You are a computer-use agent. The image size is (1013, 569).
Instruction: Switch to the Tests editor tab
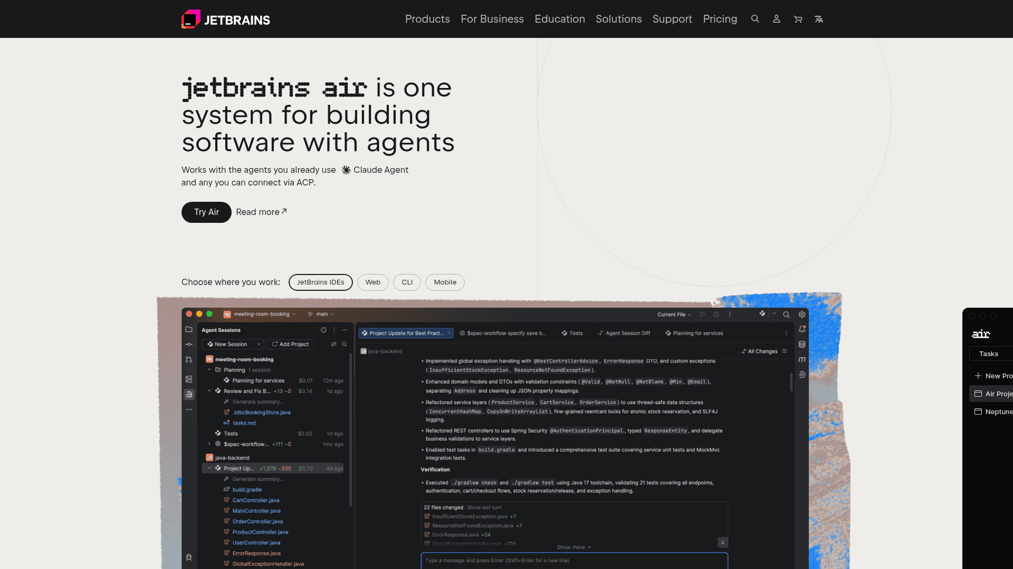pos(572,333)
